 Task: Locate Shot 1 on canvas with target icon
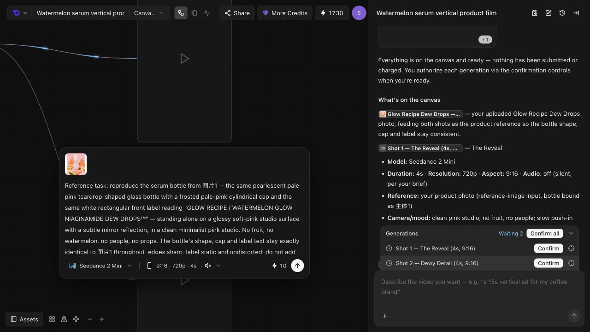click(x=571, y=248)
